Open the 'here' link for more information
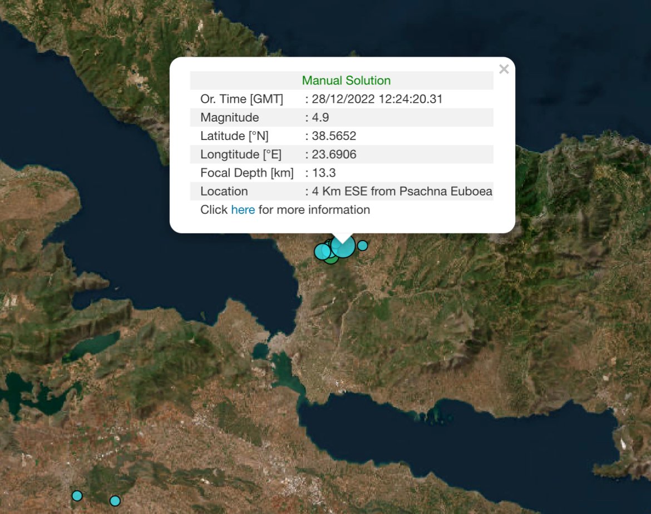This screenshot has width=651, height=514. (243, 209)
